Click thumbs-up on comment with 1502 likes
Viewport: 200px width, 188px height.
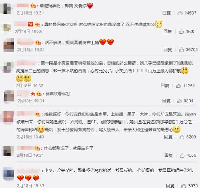[x=181, y=32]
